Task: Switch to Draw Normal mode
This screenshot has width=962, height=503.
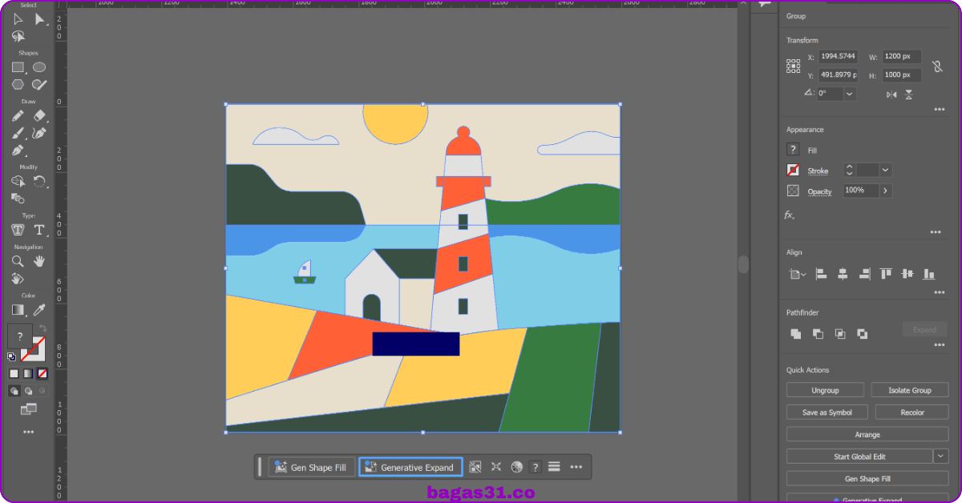Action: pyautogui.click(x=14, y=391)
